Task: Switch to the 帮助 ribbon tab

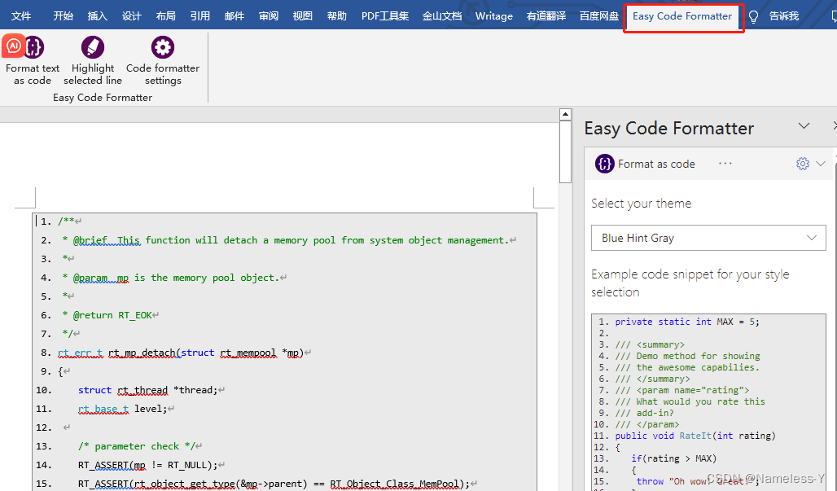Action: (x=337, y=16)
